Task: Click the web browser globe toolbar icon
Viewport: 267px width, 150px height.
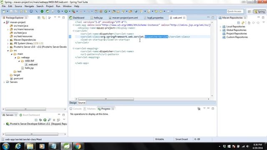Action: [x=136, y=11]
